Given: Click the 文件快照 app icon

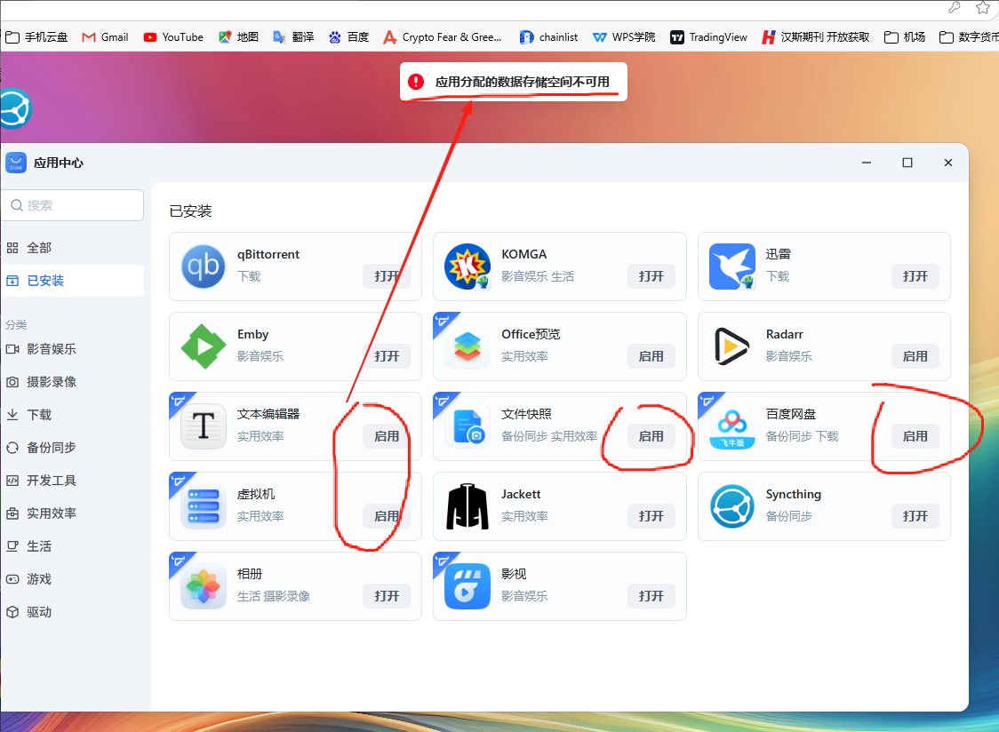Looking at the screenshot, I should tap(467, 426).
